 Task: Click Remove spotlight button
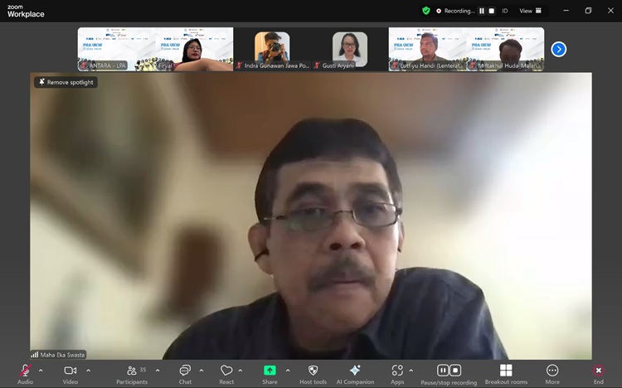point(66,82)
